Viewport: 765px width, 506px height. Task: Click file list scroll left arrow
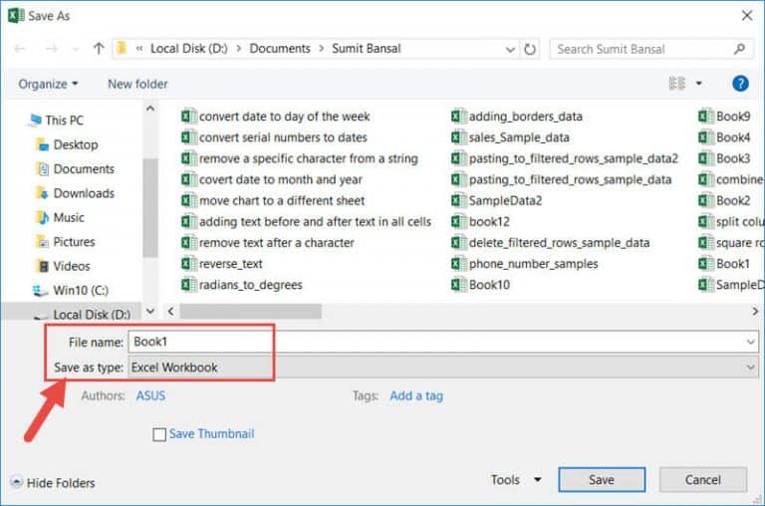point(170,312)
